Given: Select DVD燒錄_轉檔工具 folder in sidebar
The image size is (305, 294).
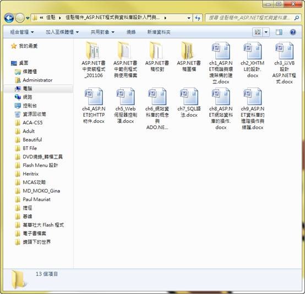Looking at the screenshot, I should coord(39,157).
